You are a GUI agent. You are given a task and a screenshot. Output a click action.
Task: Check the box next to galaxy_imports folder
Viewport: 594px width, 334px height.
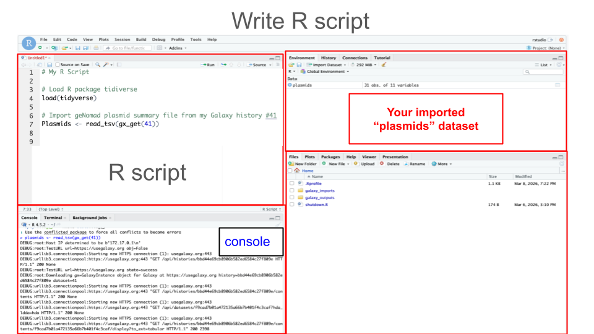[291, 191]
